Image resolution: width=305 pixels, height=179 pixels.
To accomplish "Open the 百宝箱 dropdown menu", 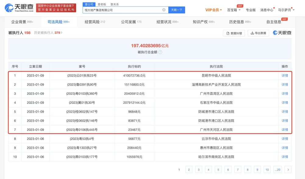I will tap(234, 10).
